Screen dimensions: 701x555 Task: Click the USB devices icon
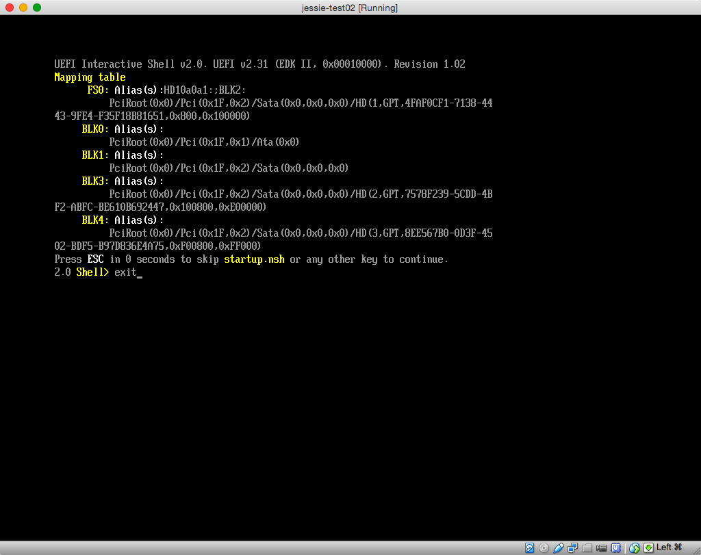(559, 548)
